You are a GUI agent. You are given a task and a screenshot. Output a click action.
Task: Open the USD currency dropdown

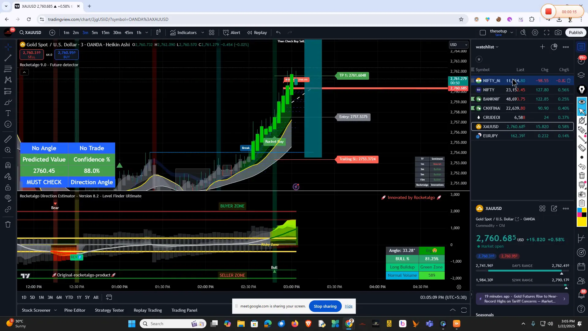(x=458, y=45)
